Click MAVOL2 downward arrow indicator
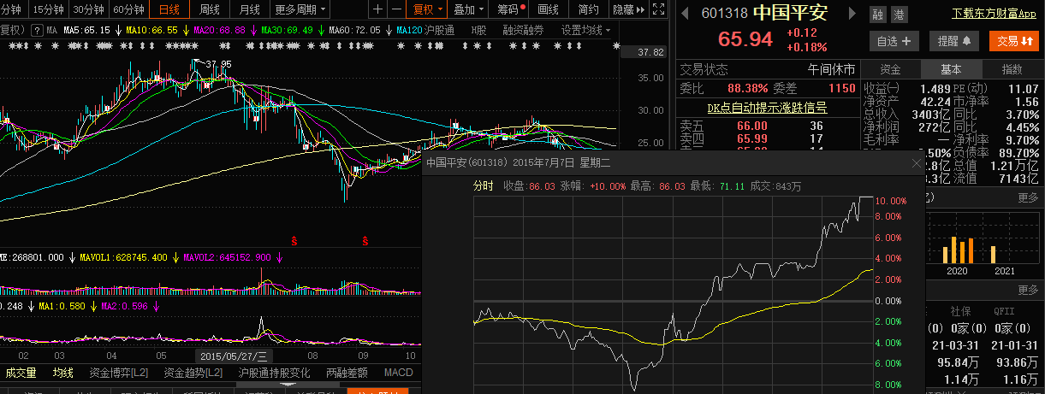This screenshot has height=394, width=1045. (x=277, y=256)
